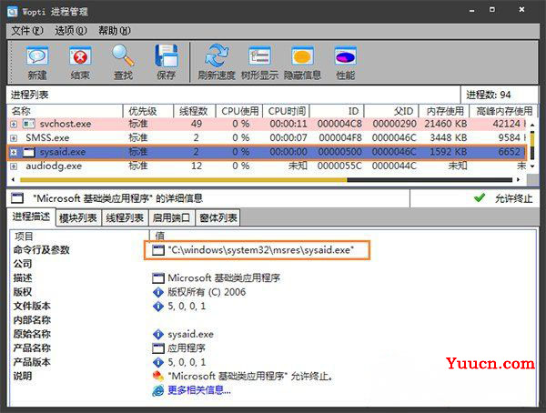Click the process list scroll-up arrow
Image resolution: width=546 pixels, height=413 pixels.
[x=532, y=125]
